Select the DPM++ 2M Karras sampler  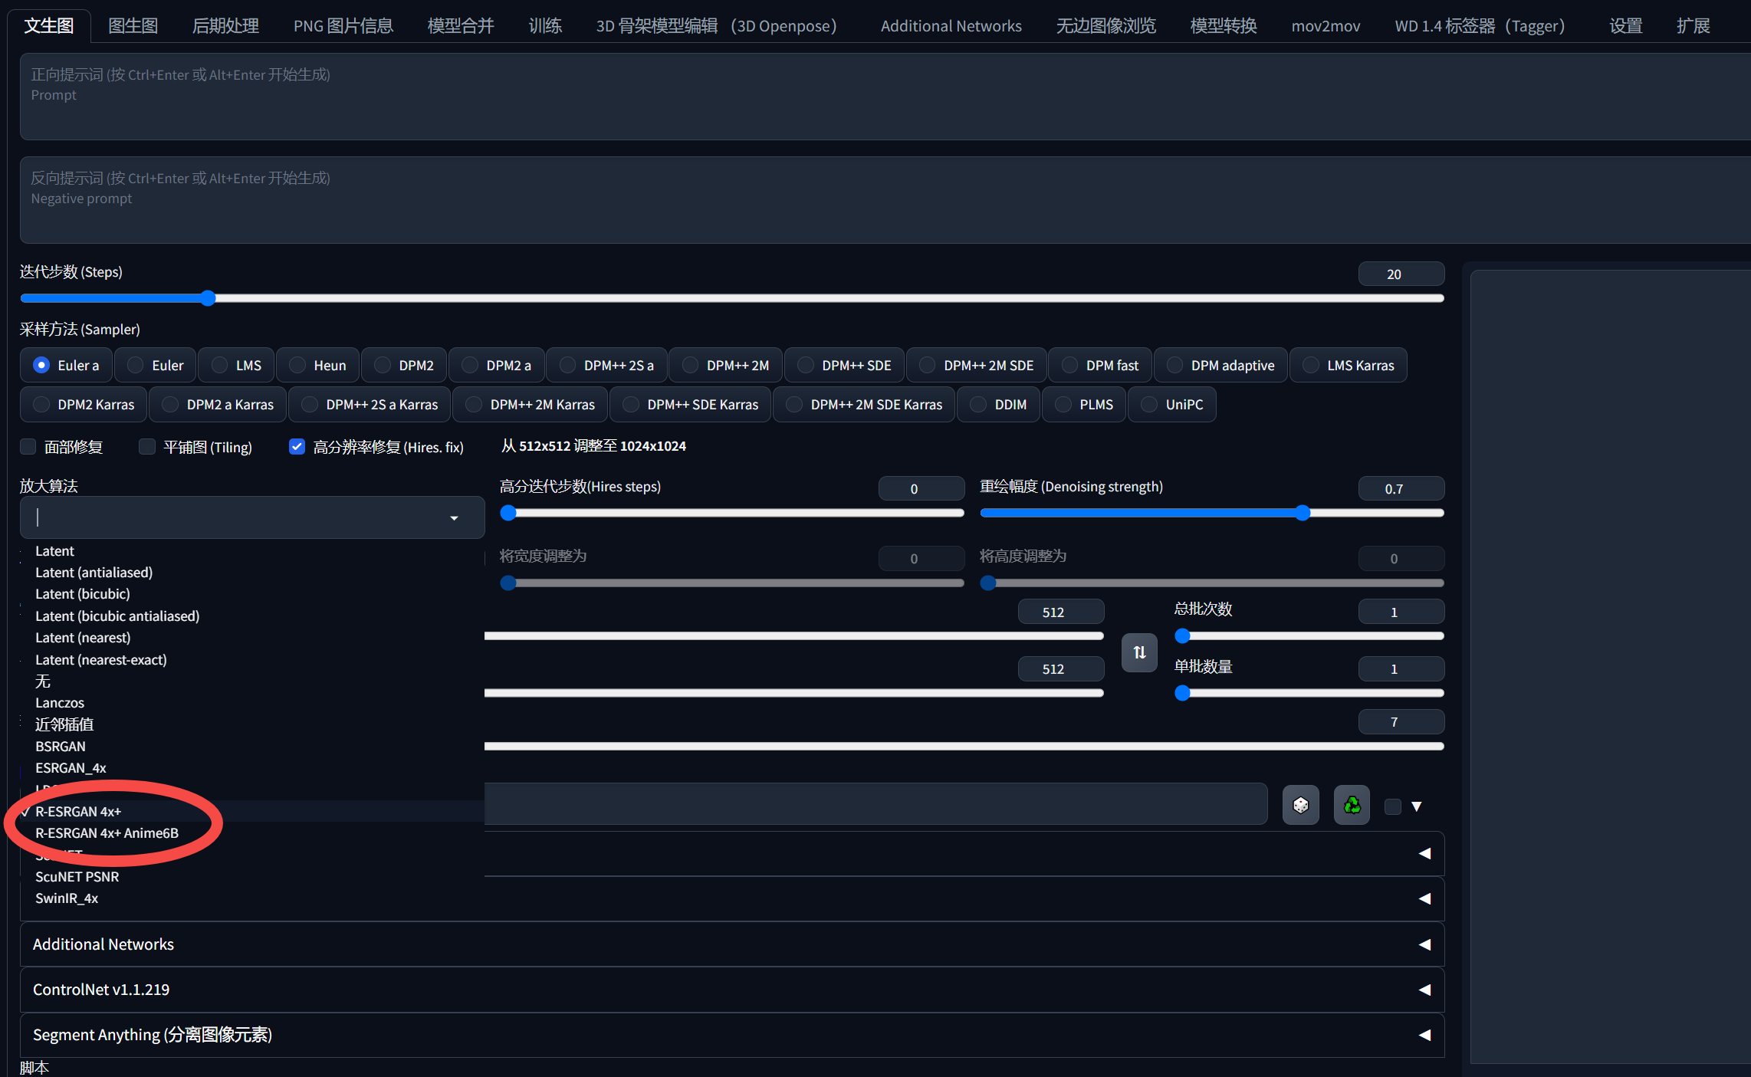pos(531,405)
